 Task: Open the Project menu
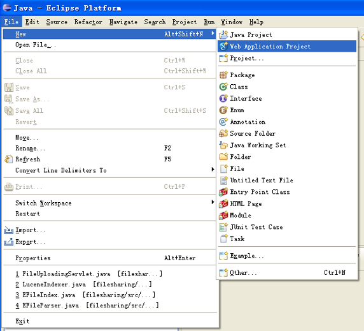pyautogui.click(x=185, y=22)
